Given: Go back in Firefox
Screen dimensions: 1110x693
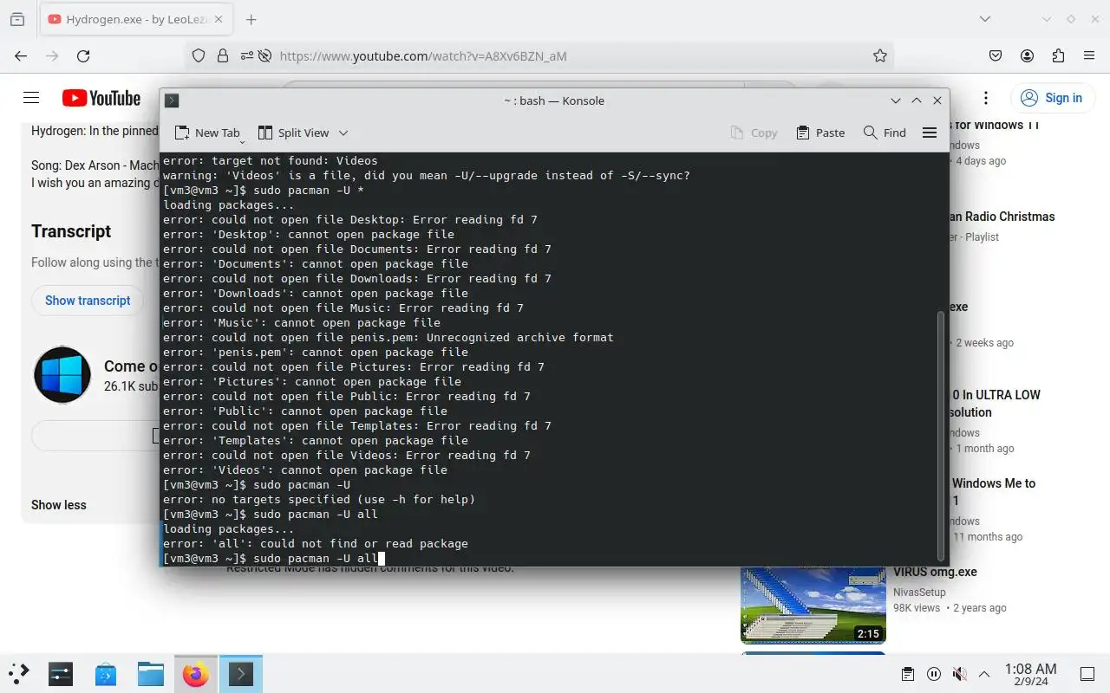Looking at the screenshot, I should coord(21,55).
